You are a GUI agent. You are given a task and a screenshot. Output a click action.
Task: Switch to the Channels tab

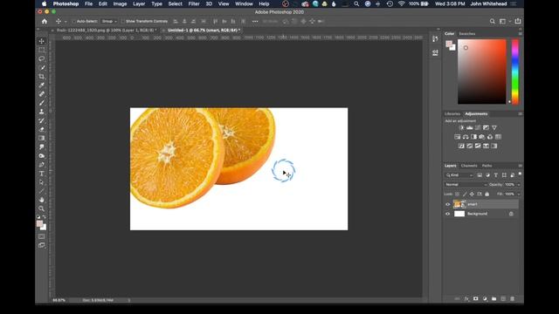tap(469, 166)
